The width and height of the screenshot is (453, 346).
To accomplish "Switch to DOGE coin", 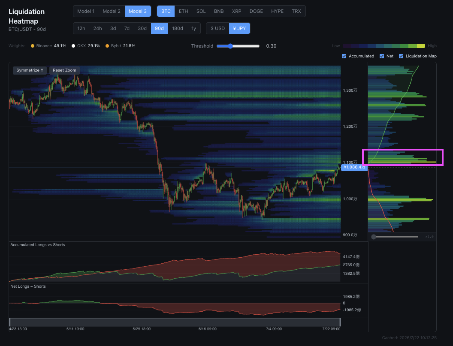I will [256, 11].
